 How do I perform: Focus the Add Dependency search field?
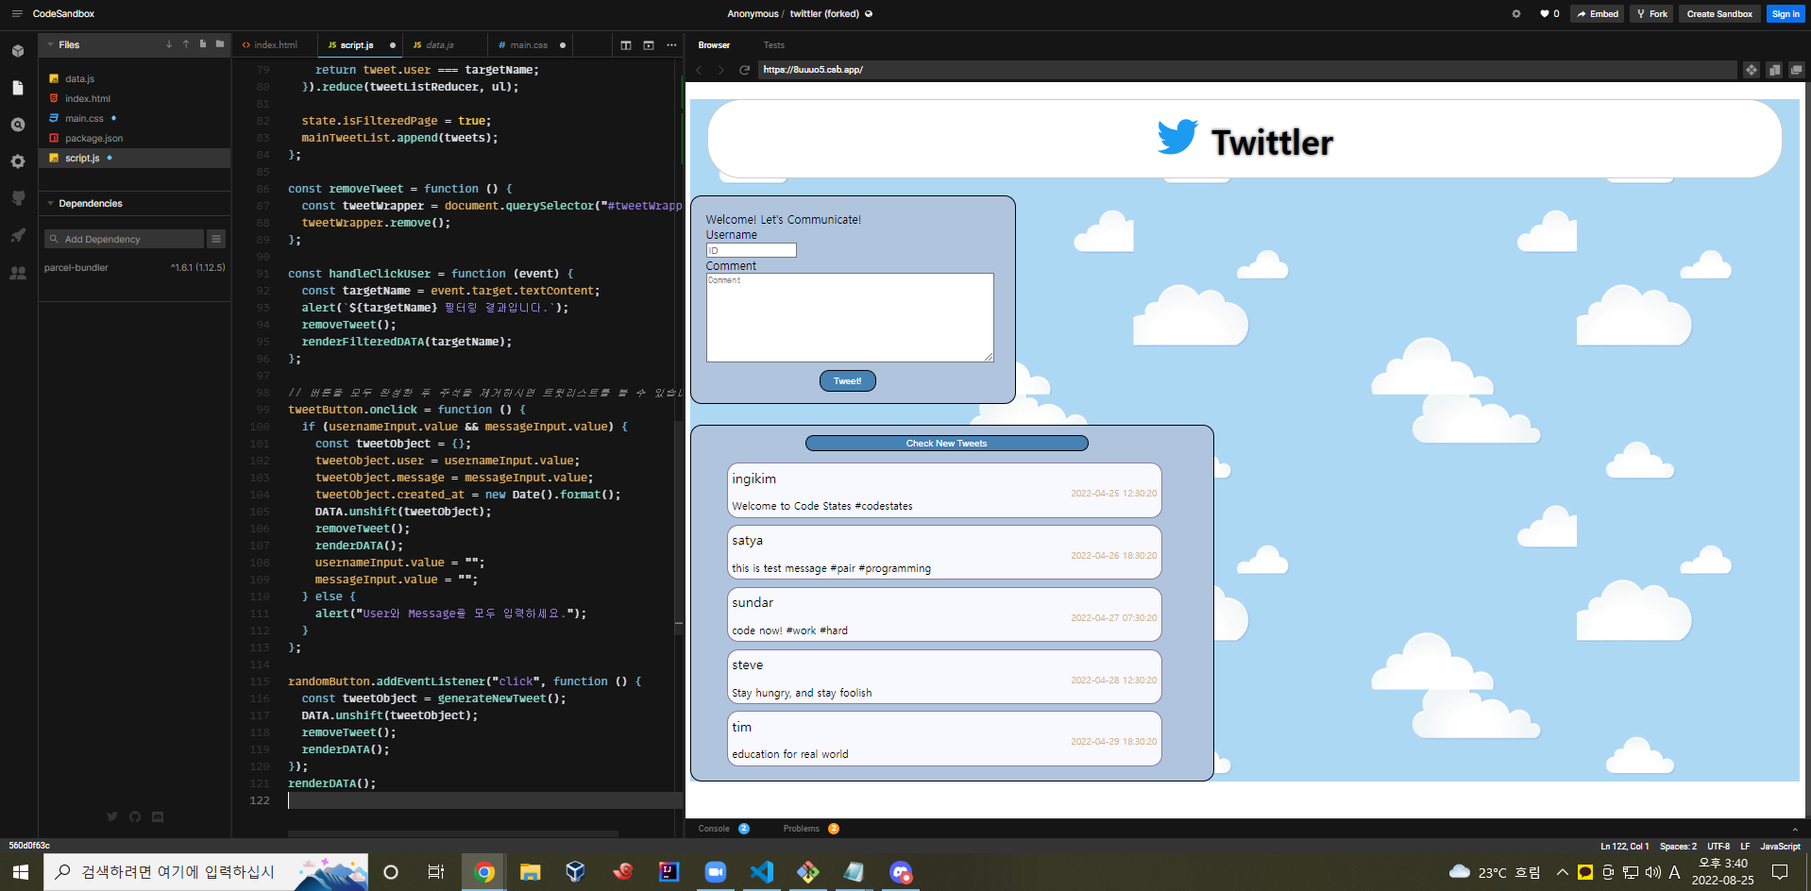tap(124, 239)
